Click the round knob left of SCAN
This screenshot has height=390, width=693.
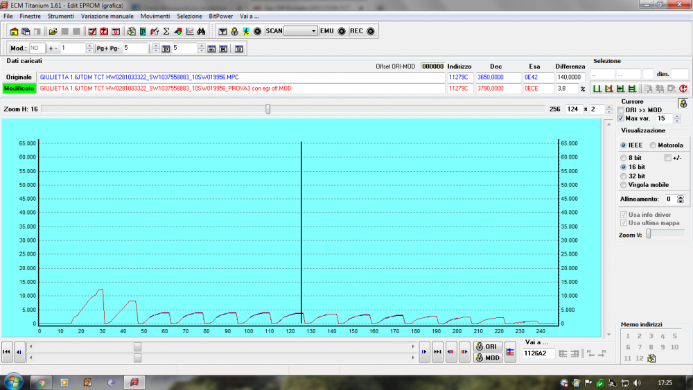(x=257, y=31)
